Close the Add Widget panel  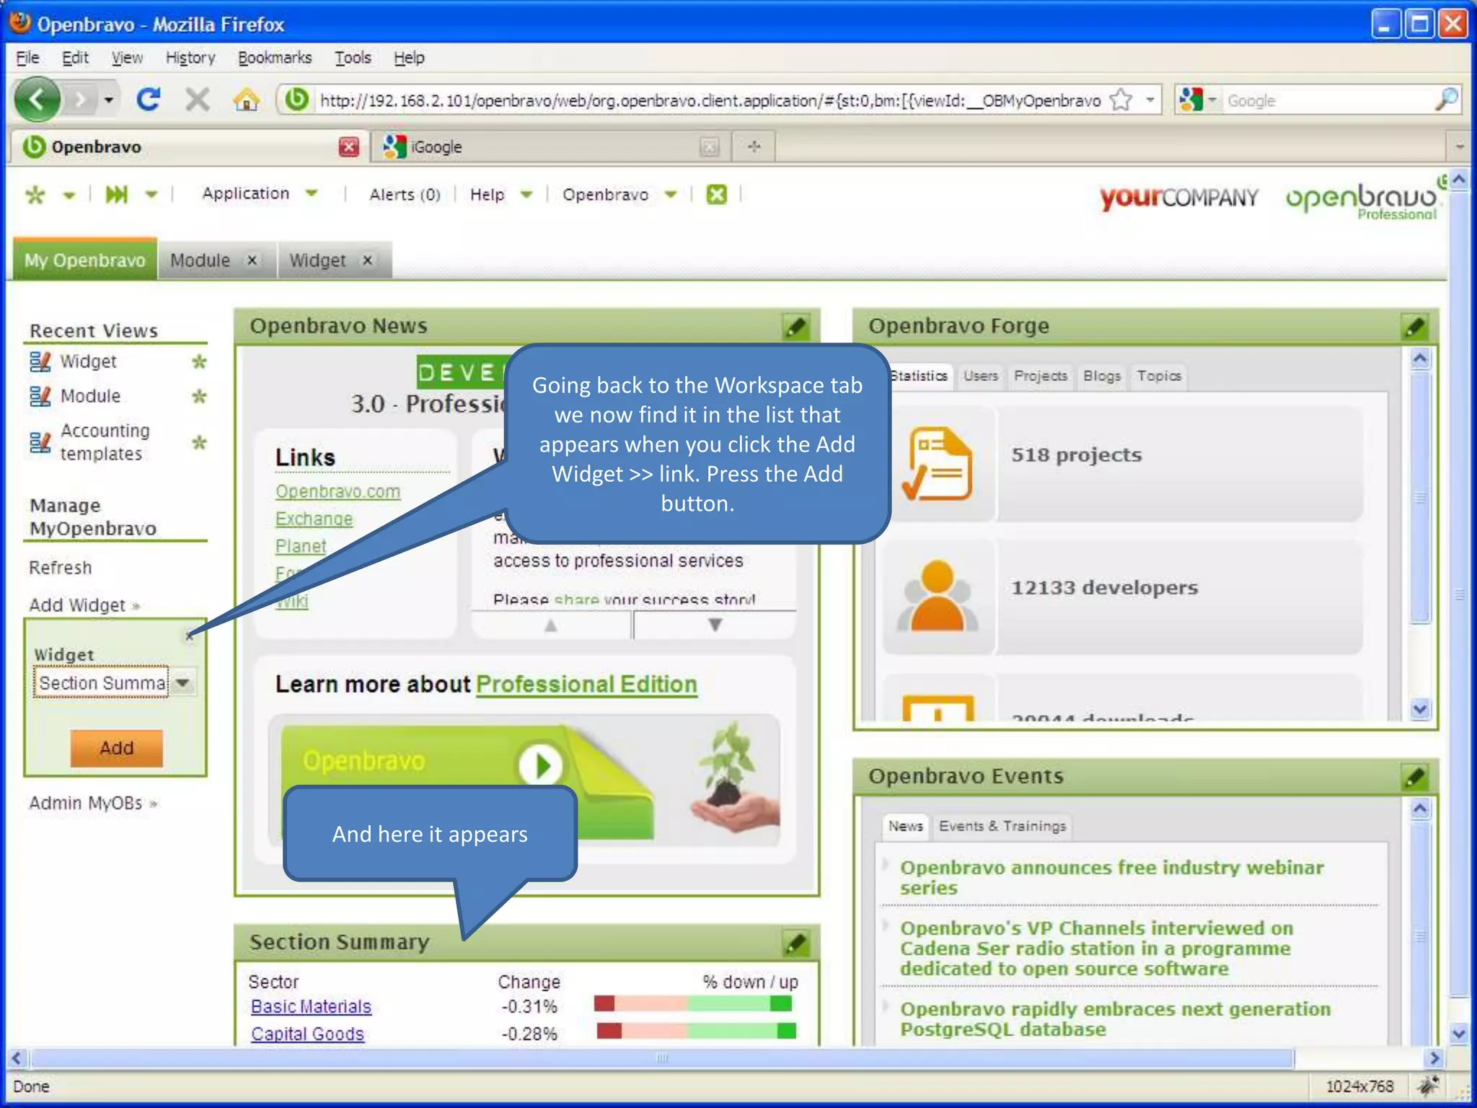coord(189,636)
